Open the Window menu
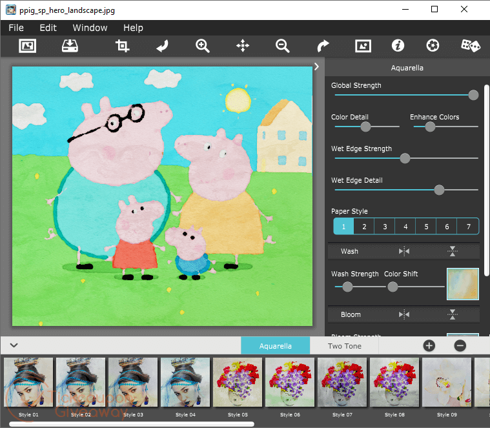 (90, 28)
